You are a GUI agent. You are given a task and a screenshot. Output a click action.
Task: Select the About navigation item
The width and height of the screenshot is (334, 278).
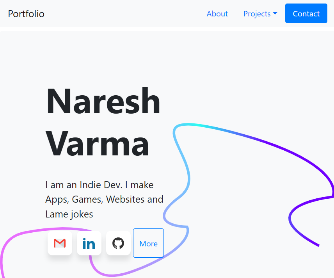pos(217,14)
